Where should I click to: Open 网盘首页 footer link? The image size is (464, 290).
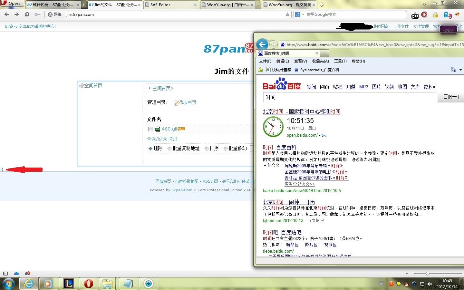point(163,181)
